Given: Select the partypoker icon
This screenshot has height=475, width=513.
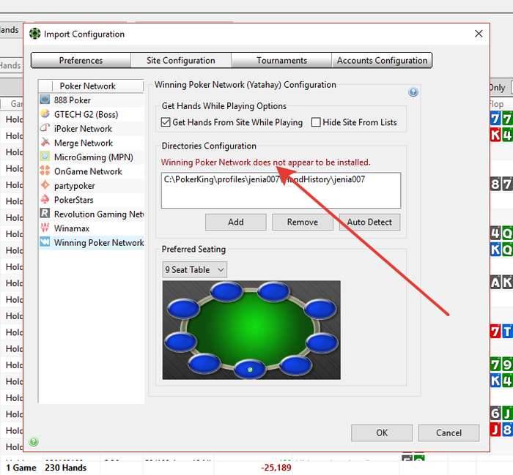Looking at the screenshot, I should click(45, 185).
